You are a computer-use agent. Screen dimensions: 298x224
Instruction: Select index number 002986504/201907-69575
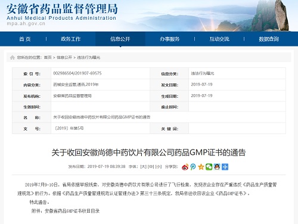coord(77,73)
